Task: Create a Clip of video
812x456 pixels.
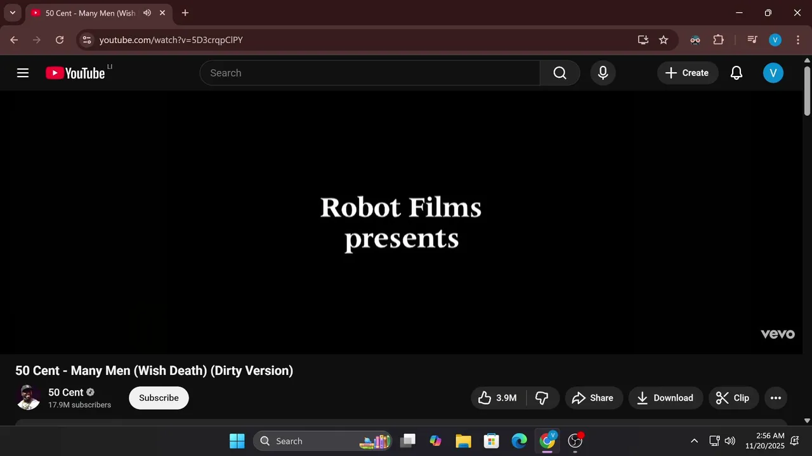Action: pyautogui.click(x=733, y=398)
